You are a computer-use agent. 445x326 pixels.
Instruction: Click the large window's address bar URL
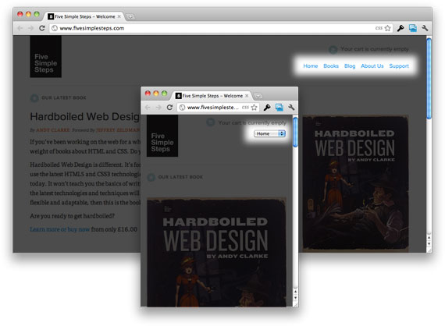91,28
